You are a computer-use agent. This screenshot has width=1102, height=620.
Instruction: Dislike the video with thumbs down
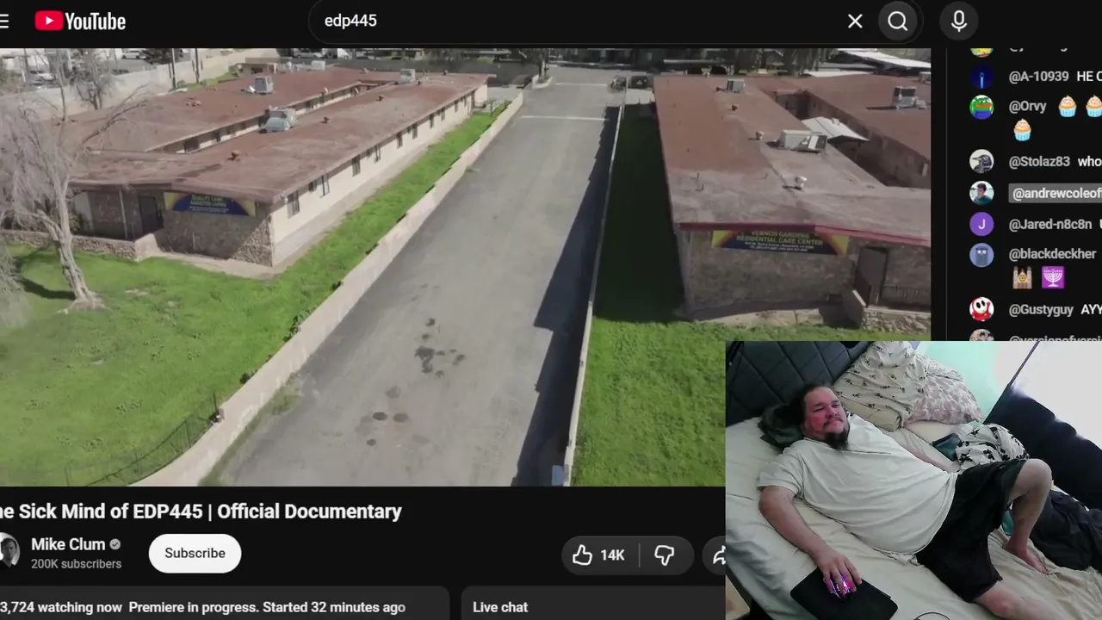664,555
